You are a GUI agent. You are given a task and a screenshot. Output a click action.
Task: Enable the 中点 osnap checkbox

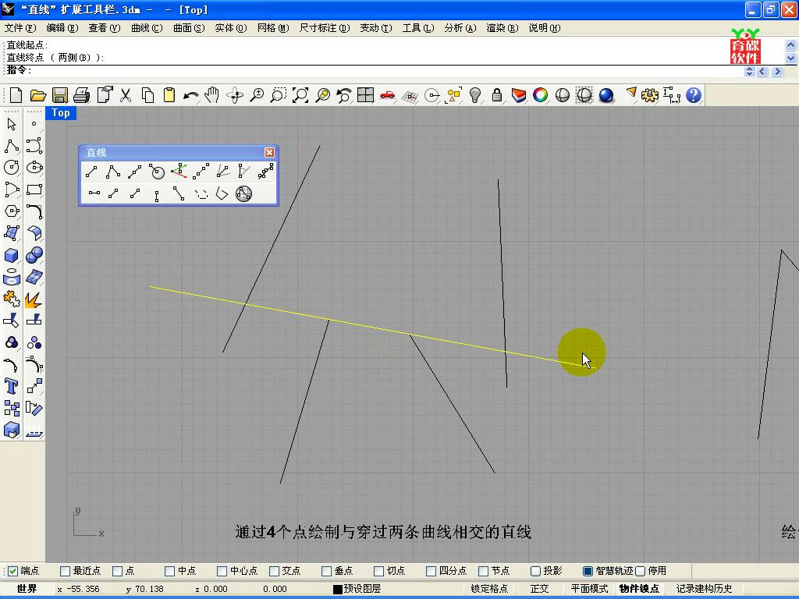tap(169, 571)
